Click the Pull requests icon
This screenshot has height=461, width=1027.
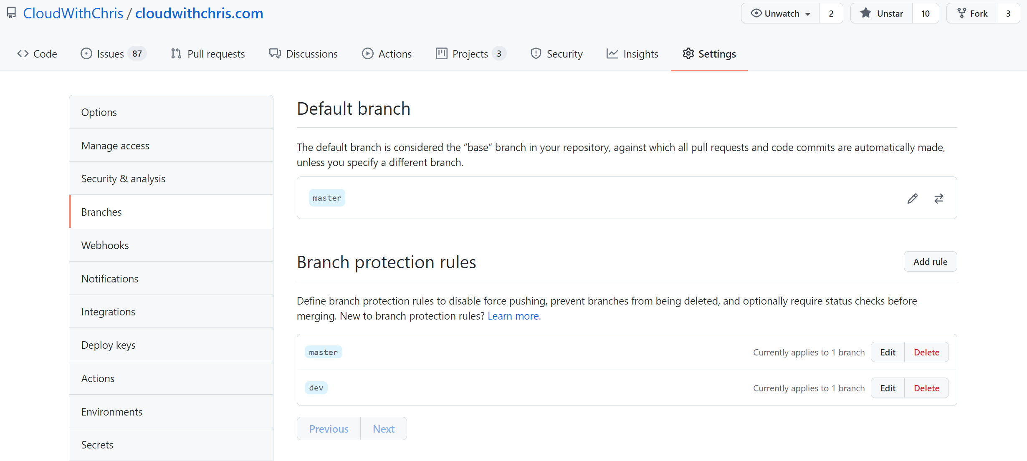pyautogui.click(x=176, y=53)
